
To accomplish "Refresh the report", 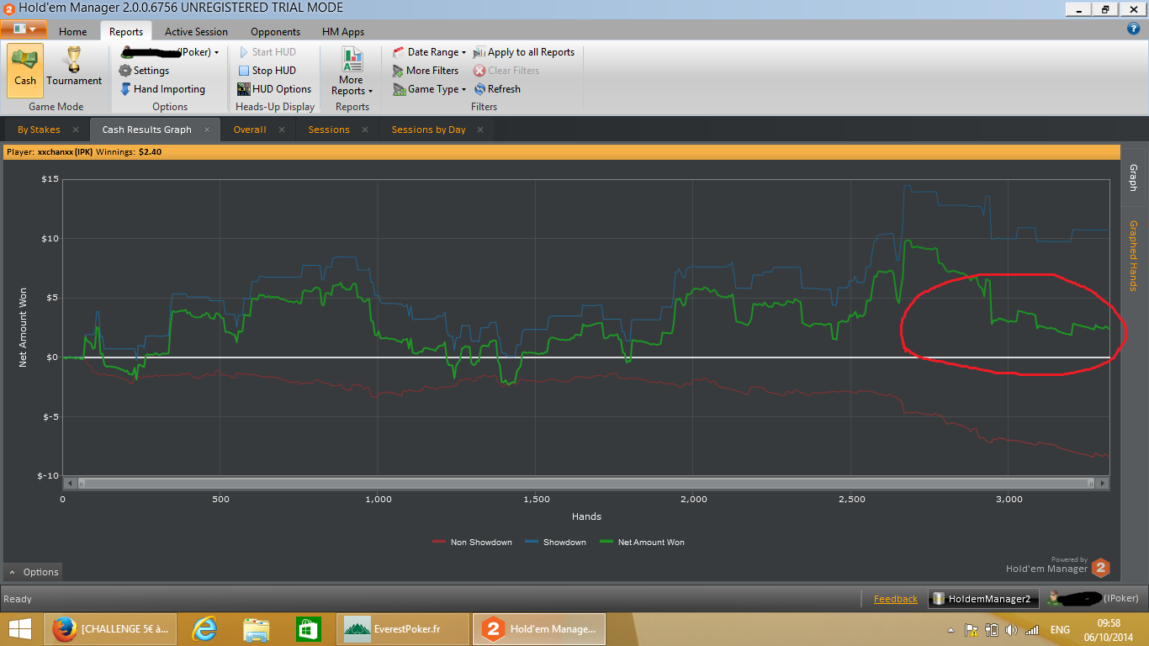I will 497,89.
